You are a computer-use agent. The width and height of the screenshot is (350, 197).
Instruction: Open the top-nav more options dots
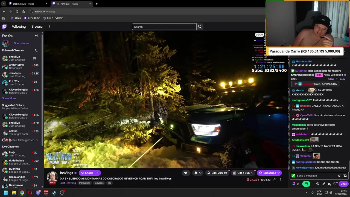click(49, 27)
